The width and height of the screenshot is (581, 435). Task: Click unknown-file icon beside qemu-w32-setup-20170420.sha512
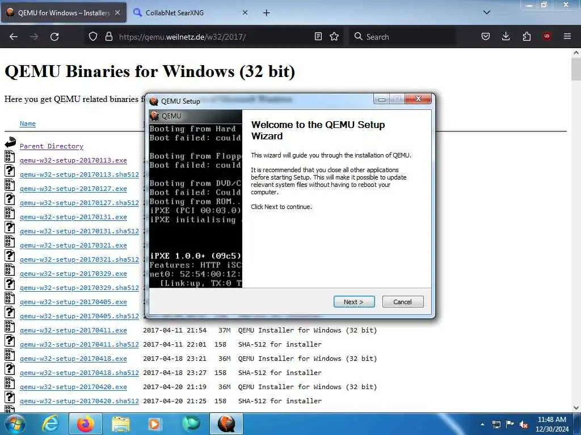10,397
